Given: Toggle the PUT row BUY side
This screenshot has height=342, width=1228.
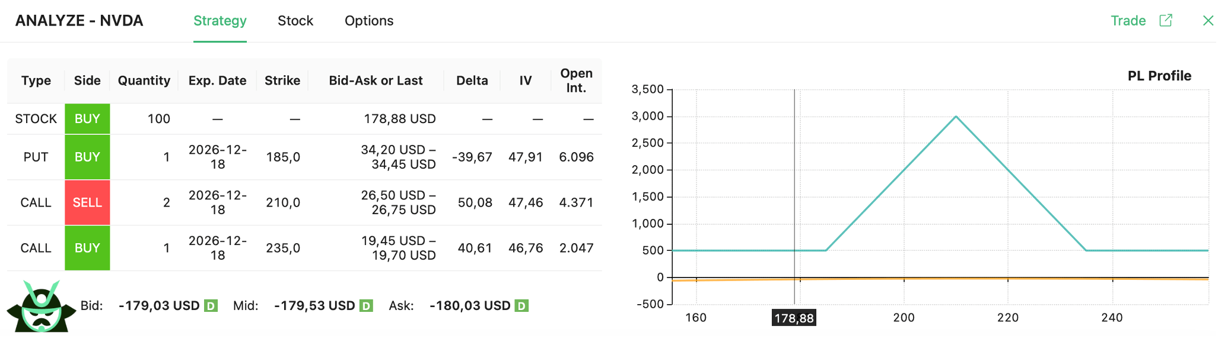Looking at the screenshot, I should tap(87, 157).
